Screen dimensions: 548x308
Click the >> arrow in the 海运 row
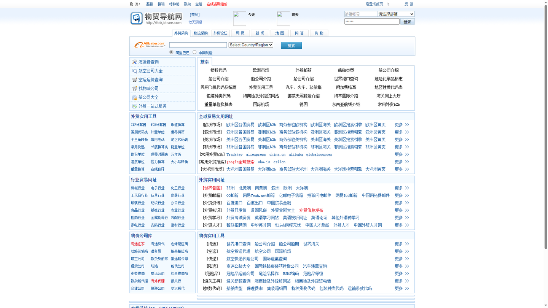coord(407,244)
